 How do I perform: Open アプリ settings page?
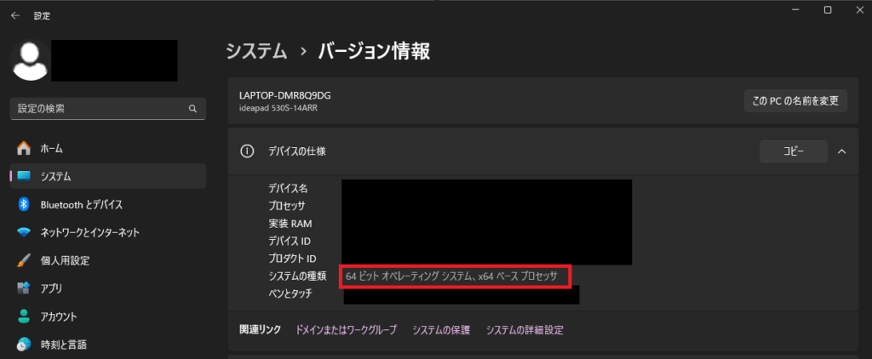[108, 288]
